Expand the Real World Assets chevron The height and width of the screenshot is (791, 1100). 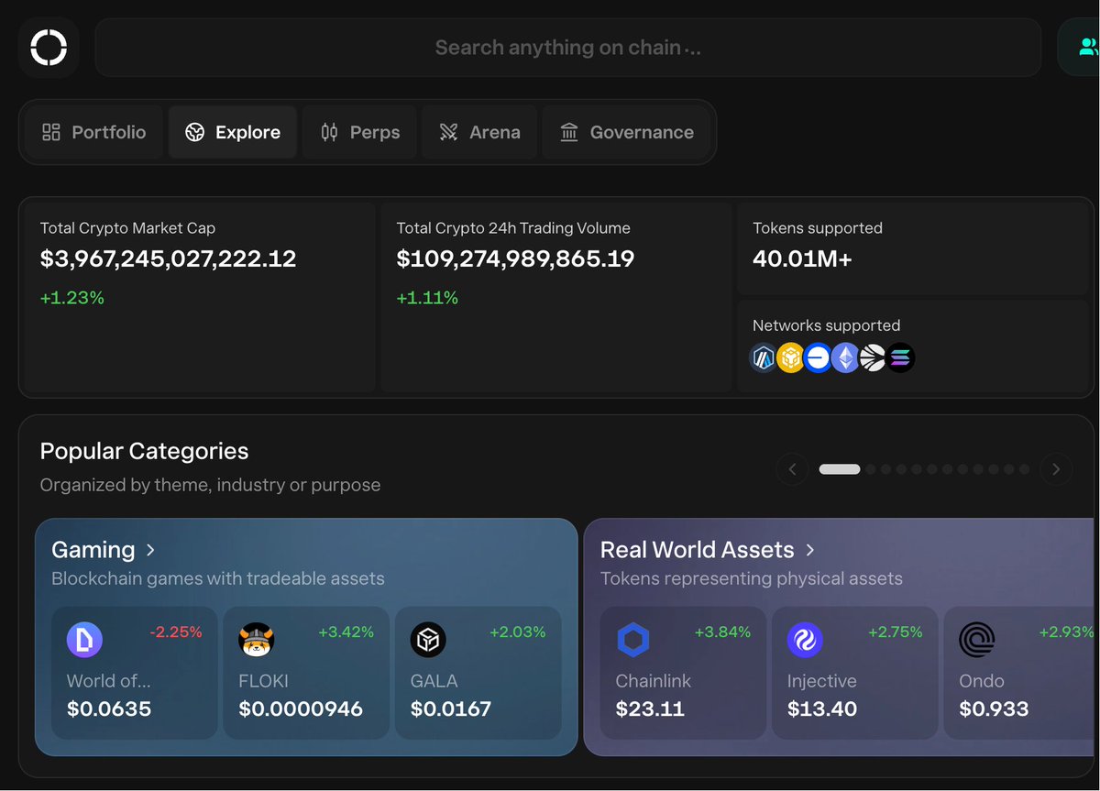pyautogui.click(x=810, y=550)
